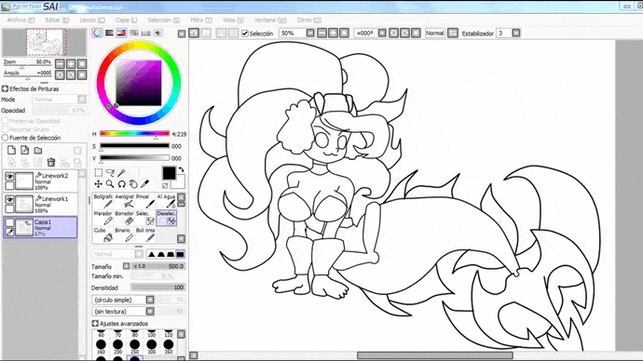Toggle the HSV slider panel
Image resolution: width=643 pixels, height=361 pixels.
click(x=121, y=33)
